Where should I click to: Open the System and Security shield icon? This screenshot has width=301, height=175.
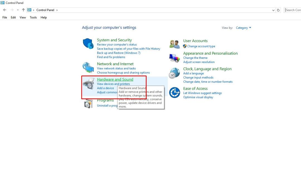pyautogui.click(x=88, y=43)
